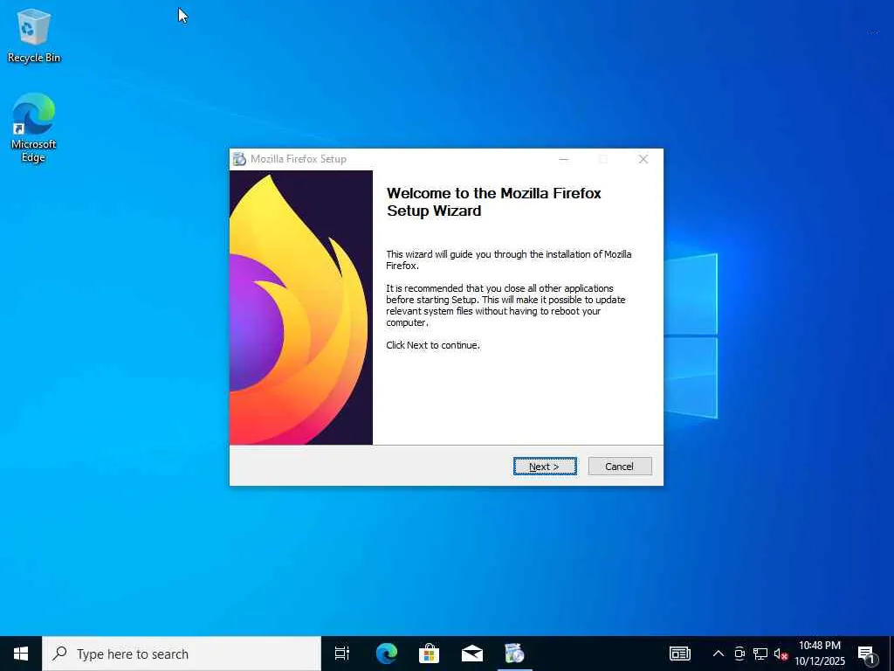Click the taskbar search box
This screenshot has width=894, height=671.
[x=182, y=654]
